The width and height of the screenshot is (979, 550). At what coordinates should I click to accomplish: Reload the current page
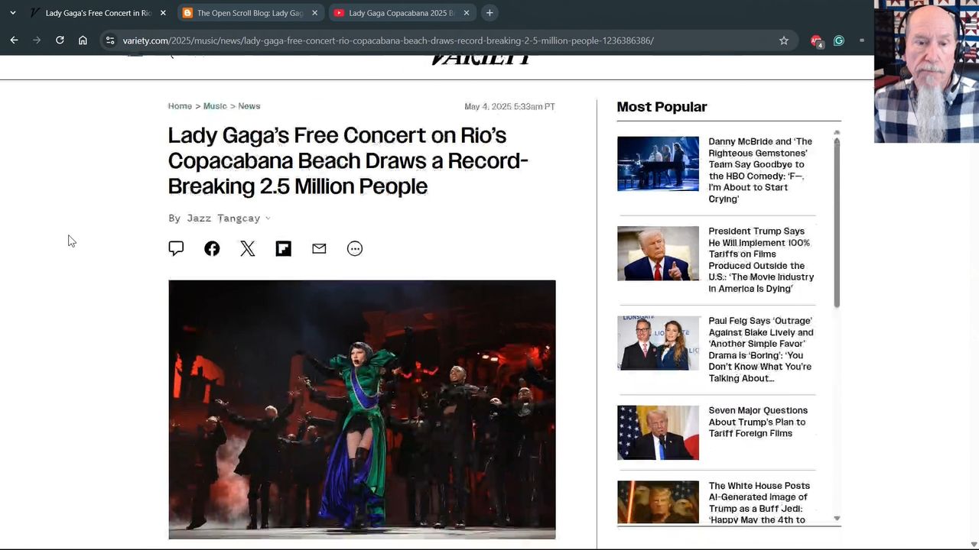click(x=60, y=40)
